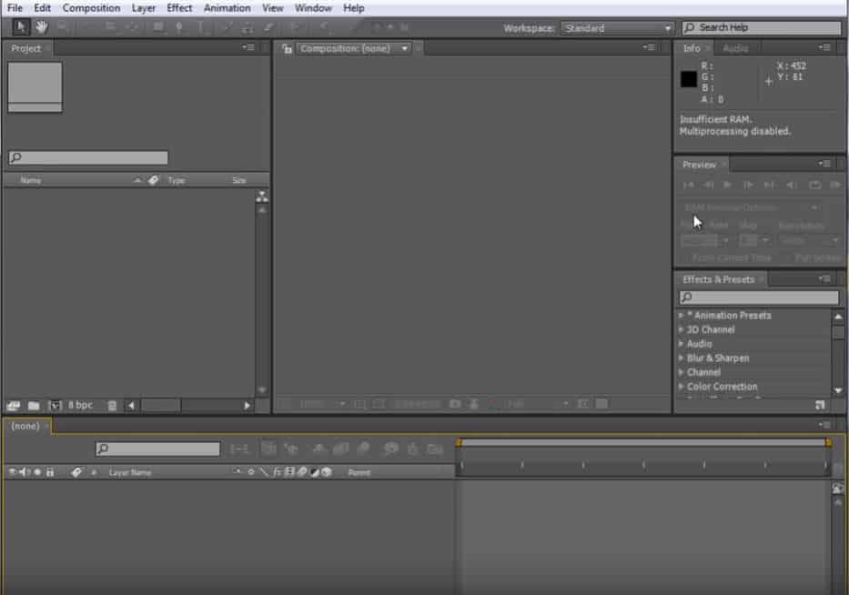Create a new folder in Project panel
The image size is (849, 595).
click(x=34, y=406)
